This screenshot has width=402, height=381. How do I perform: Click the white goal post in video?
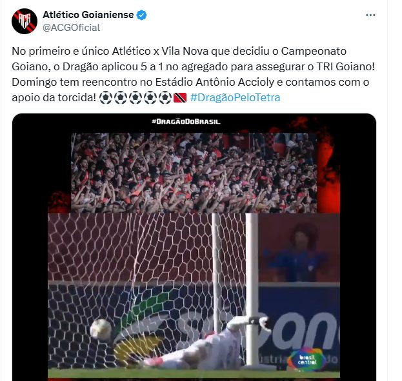[252, 289]
